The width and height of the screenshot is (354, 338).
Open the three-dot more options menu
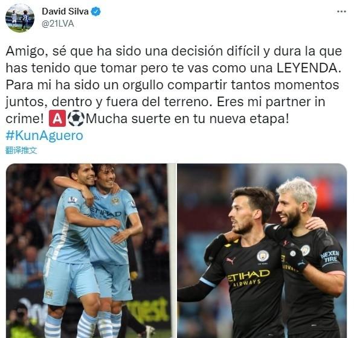[x=341, y=11]
